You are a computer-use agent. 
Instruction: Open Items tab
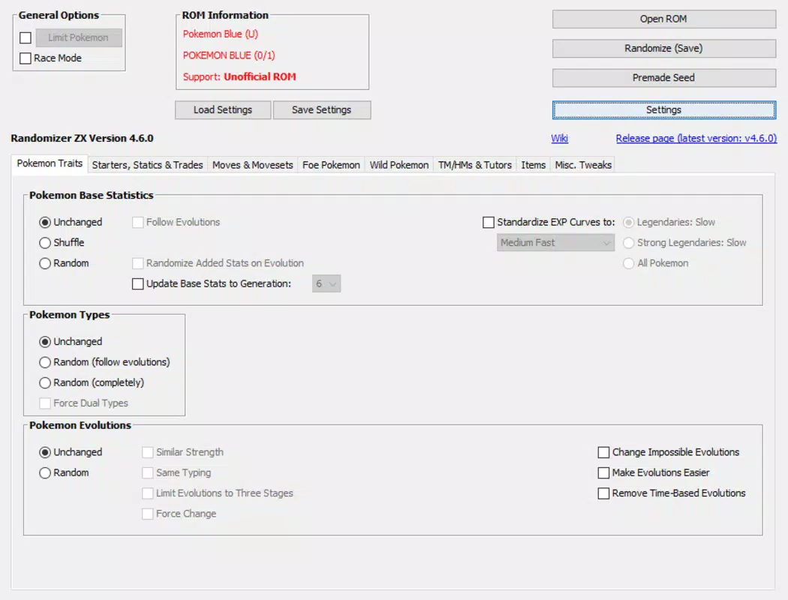tap(533, 165)
